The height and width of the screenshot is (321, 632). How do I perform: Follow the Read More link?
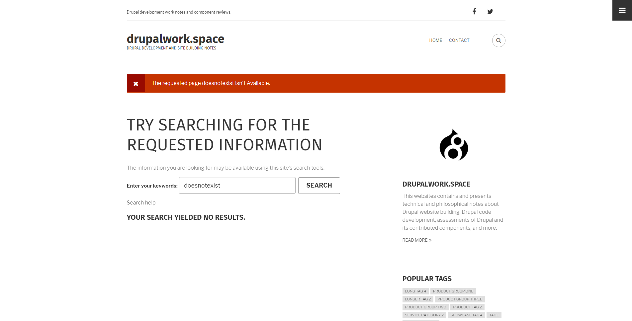tap(417, 240)
